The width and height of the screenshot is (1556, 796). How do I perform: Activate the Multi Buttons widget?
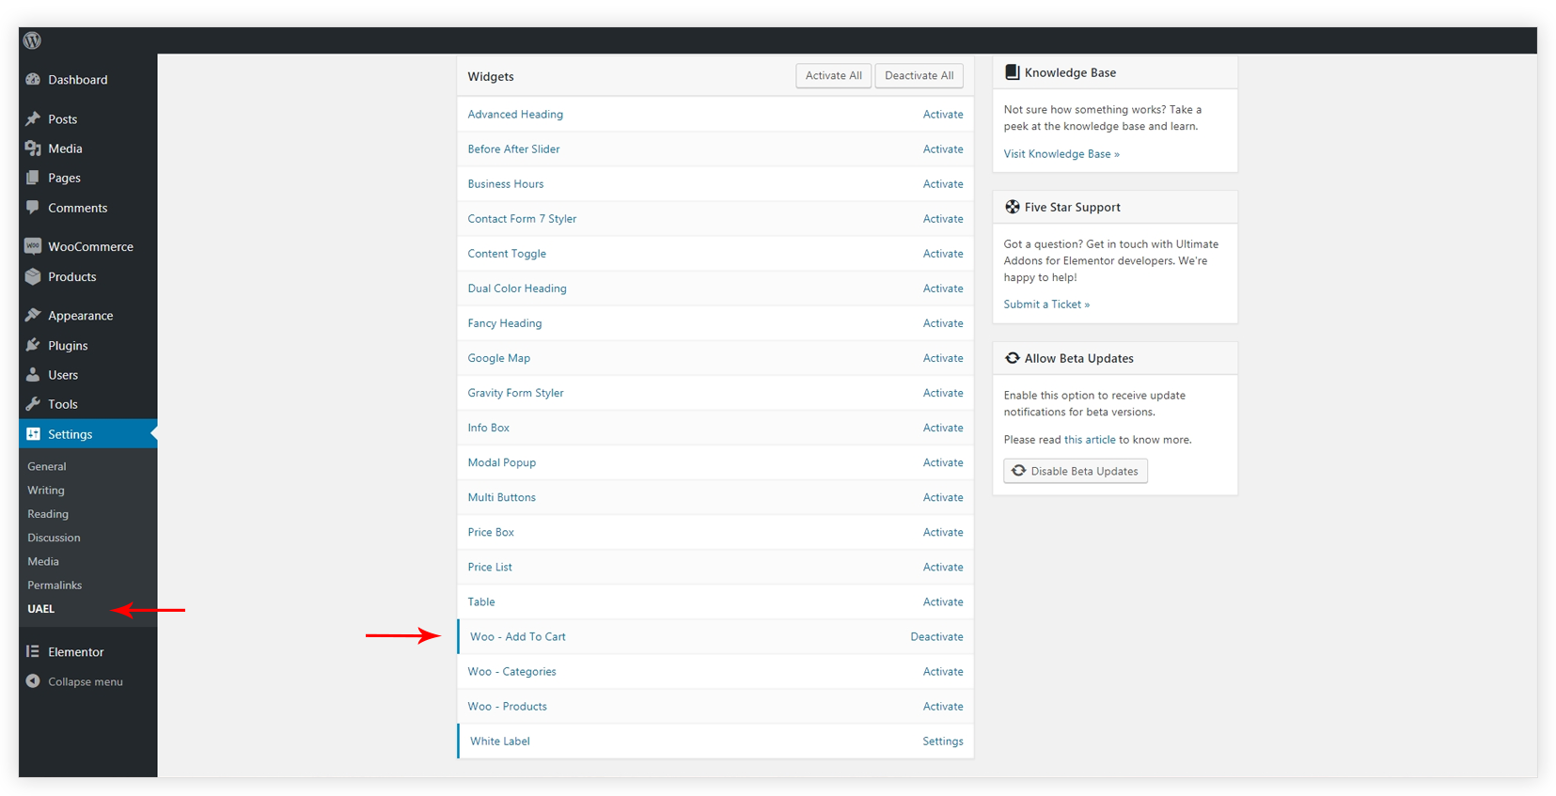point(943,497)
